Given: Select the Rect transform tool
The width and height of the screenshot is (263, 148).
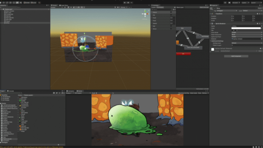Looking at the screenshot, I should pyautogui.click(x=14, y=3).
